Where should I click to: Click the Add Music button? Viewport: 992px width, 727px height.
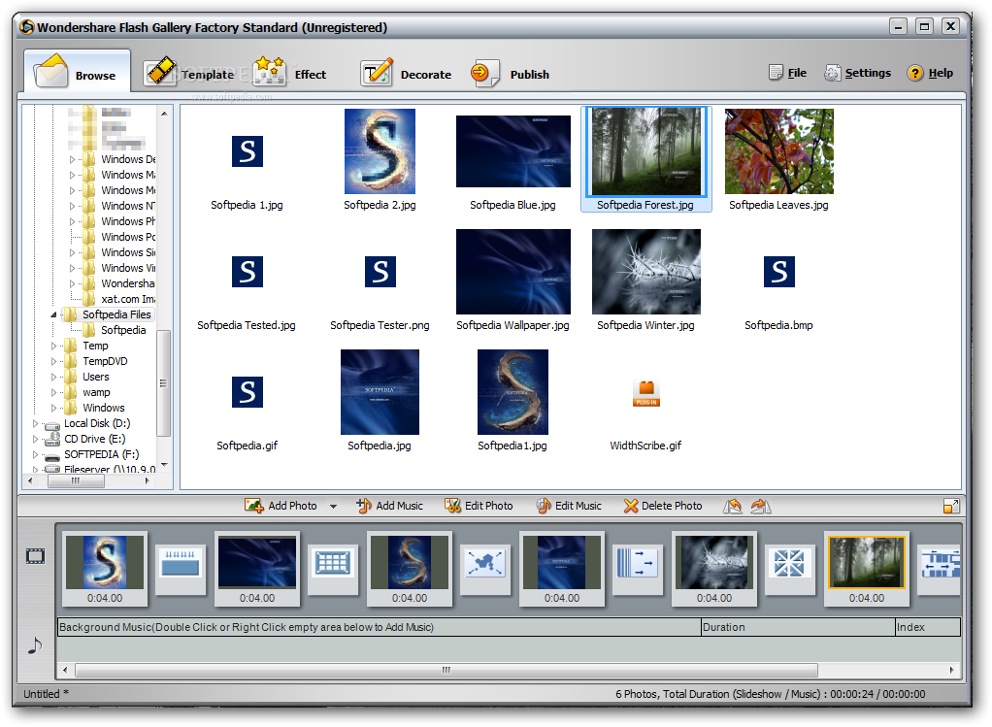tap(390, 506)
